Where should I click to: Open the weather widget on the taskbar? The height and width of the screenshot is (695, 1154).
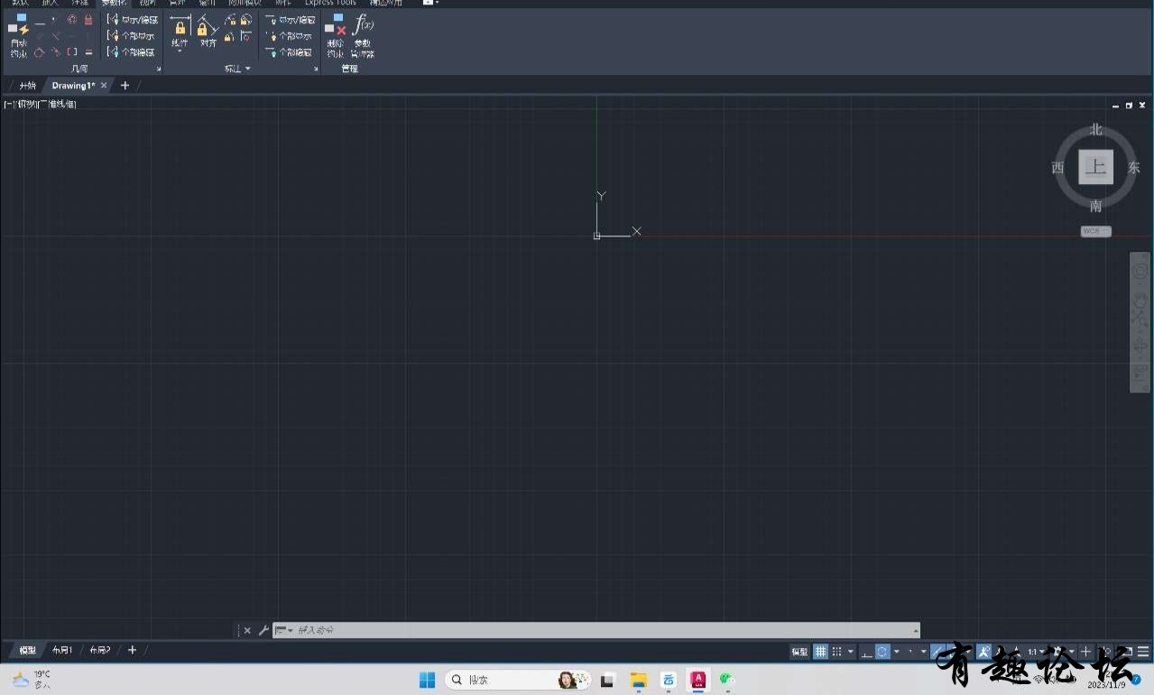pos(32,680)
